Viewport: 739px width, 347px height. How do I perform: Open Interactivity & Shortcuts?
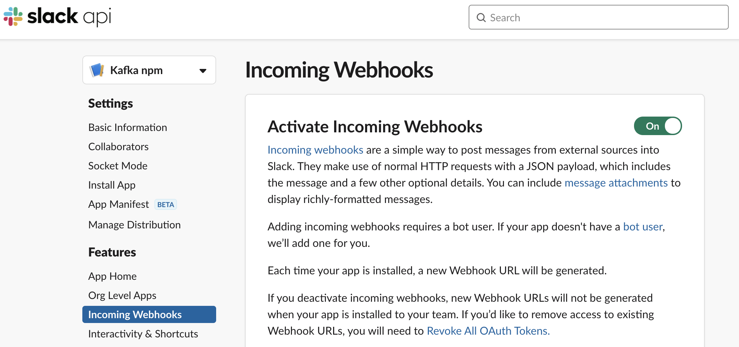(143, 334)
